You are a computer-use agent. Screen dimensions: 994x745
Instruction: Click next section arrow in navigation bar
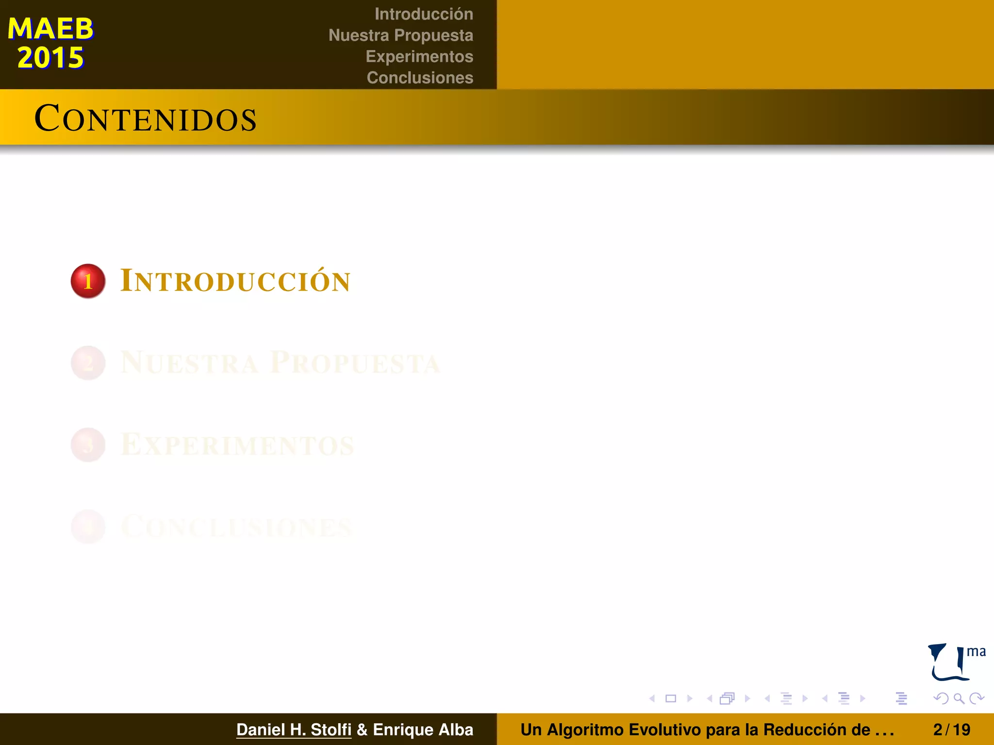click(x=862, y=698)
